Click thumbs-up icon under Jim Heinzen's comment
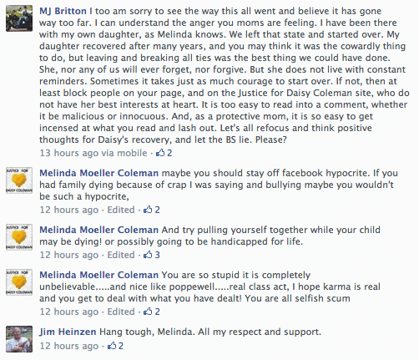This screenshot has width=419, height=360. 112,346
